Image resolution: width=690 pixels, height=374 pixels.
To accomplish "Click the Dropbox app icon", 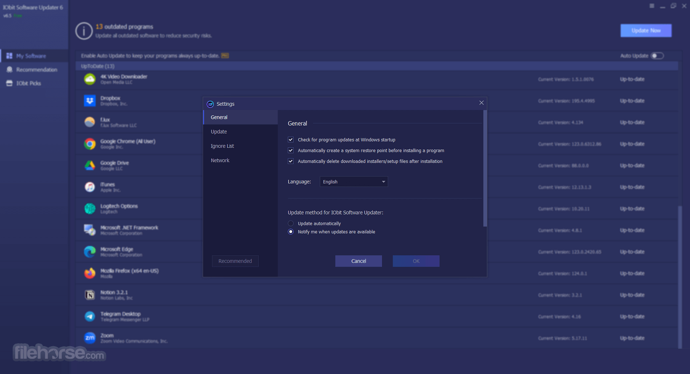I will (x=90, y=101).
